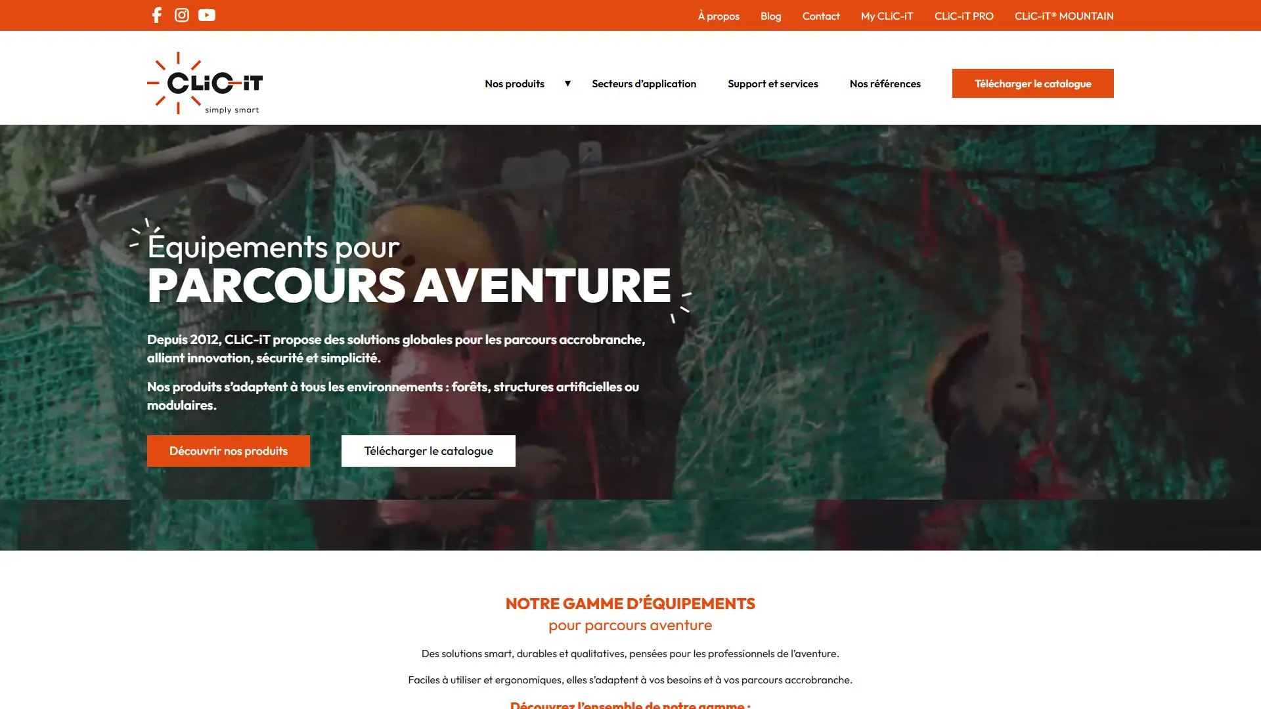The width and height of the screenshot is (1261, 709).
Task: Open CLiC-iT MOUNTAIN link
Action: [1064, 16]
